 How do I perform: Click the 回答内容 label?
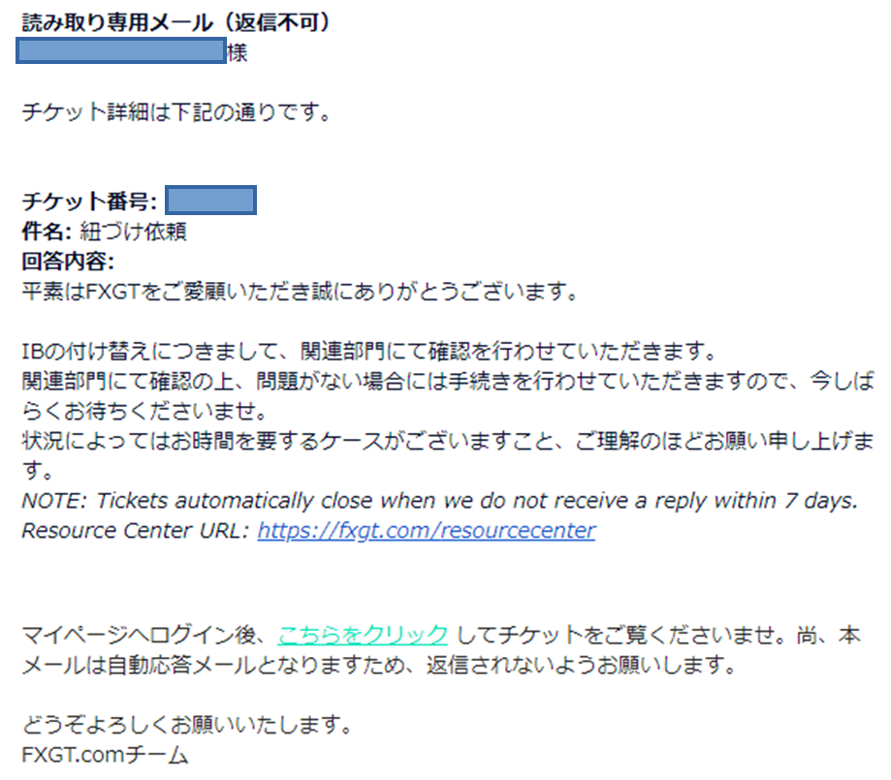68,262
